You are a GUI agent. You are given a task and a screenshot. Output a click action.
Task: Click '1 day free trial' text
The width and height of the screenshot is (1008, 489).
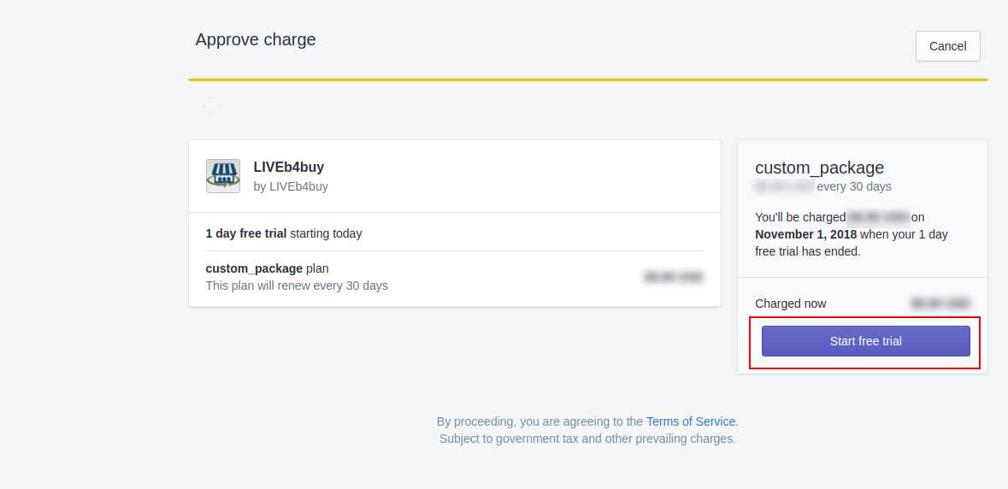click(246, 233)
